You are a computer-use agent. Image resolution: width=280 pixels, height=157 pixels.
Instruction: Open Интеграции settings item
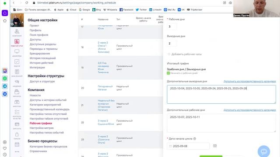pos(37,68)
